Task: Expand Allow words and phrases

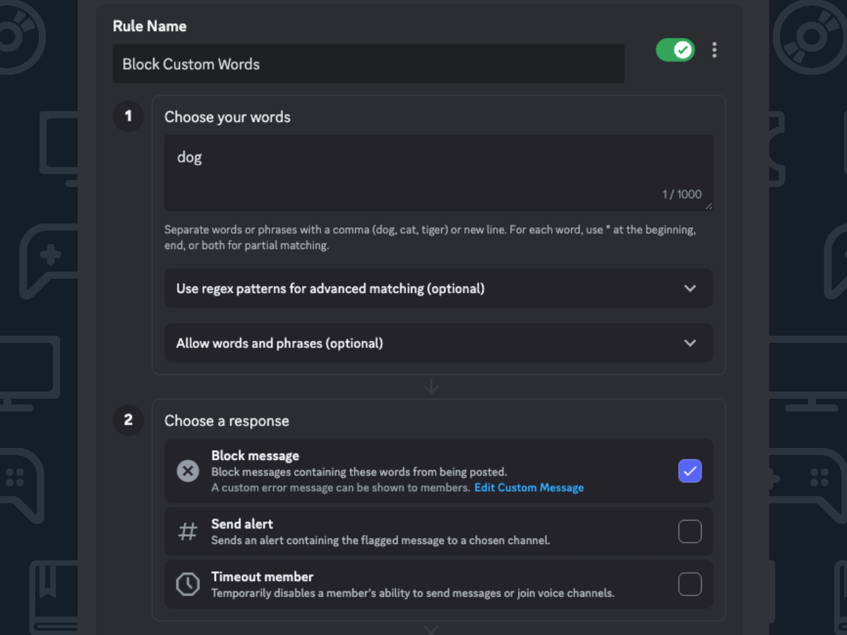Action: click(x=438, y=343)
